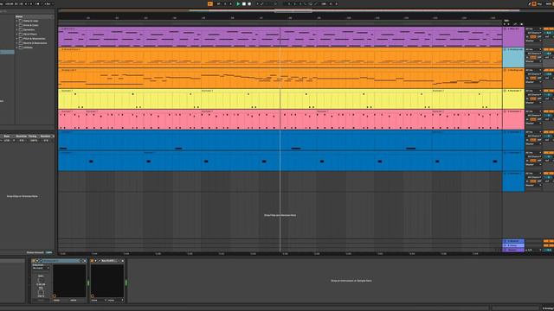This screenshot has height=311, width=554.
Task: Set the purple track monitor to Auto
Action: point(533,36)
